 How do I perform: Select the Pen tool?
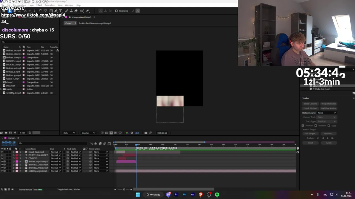click(56, 11)
